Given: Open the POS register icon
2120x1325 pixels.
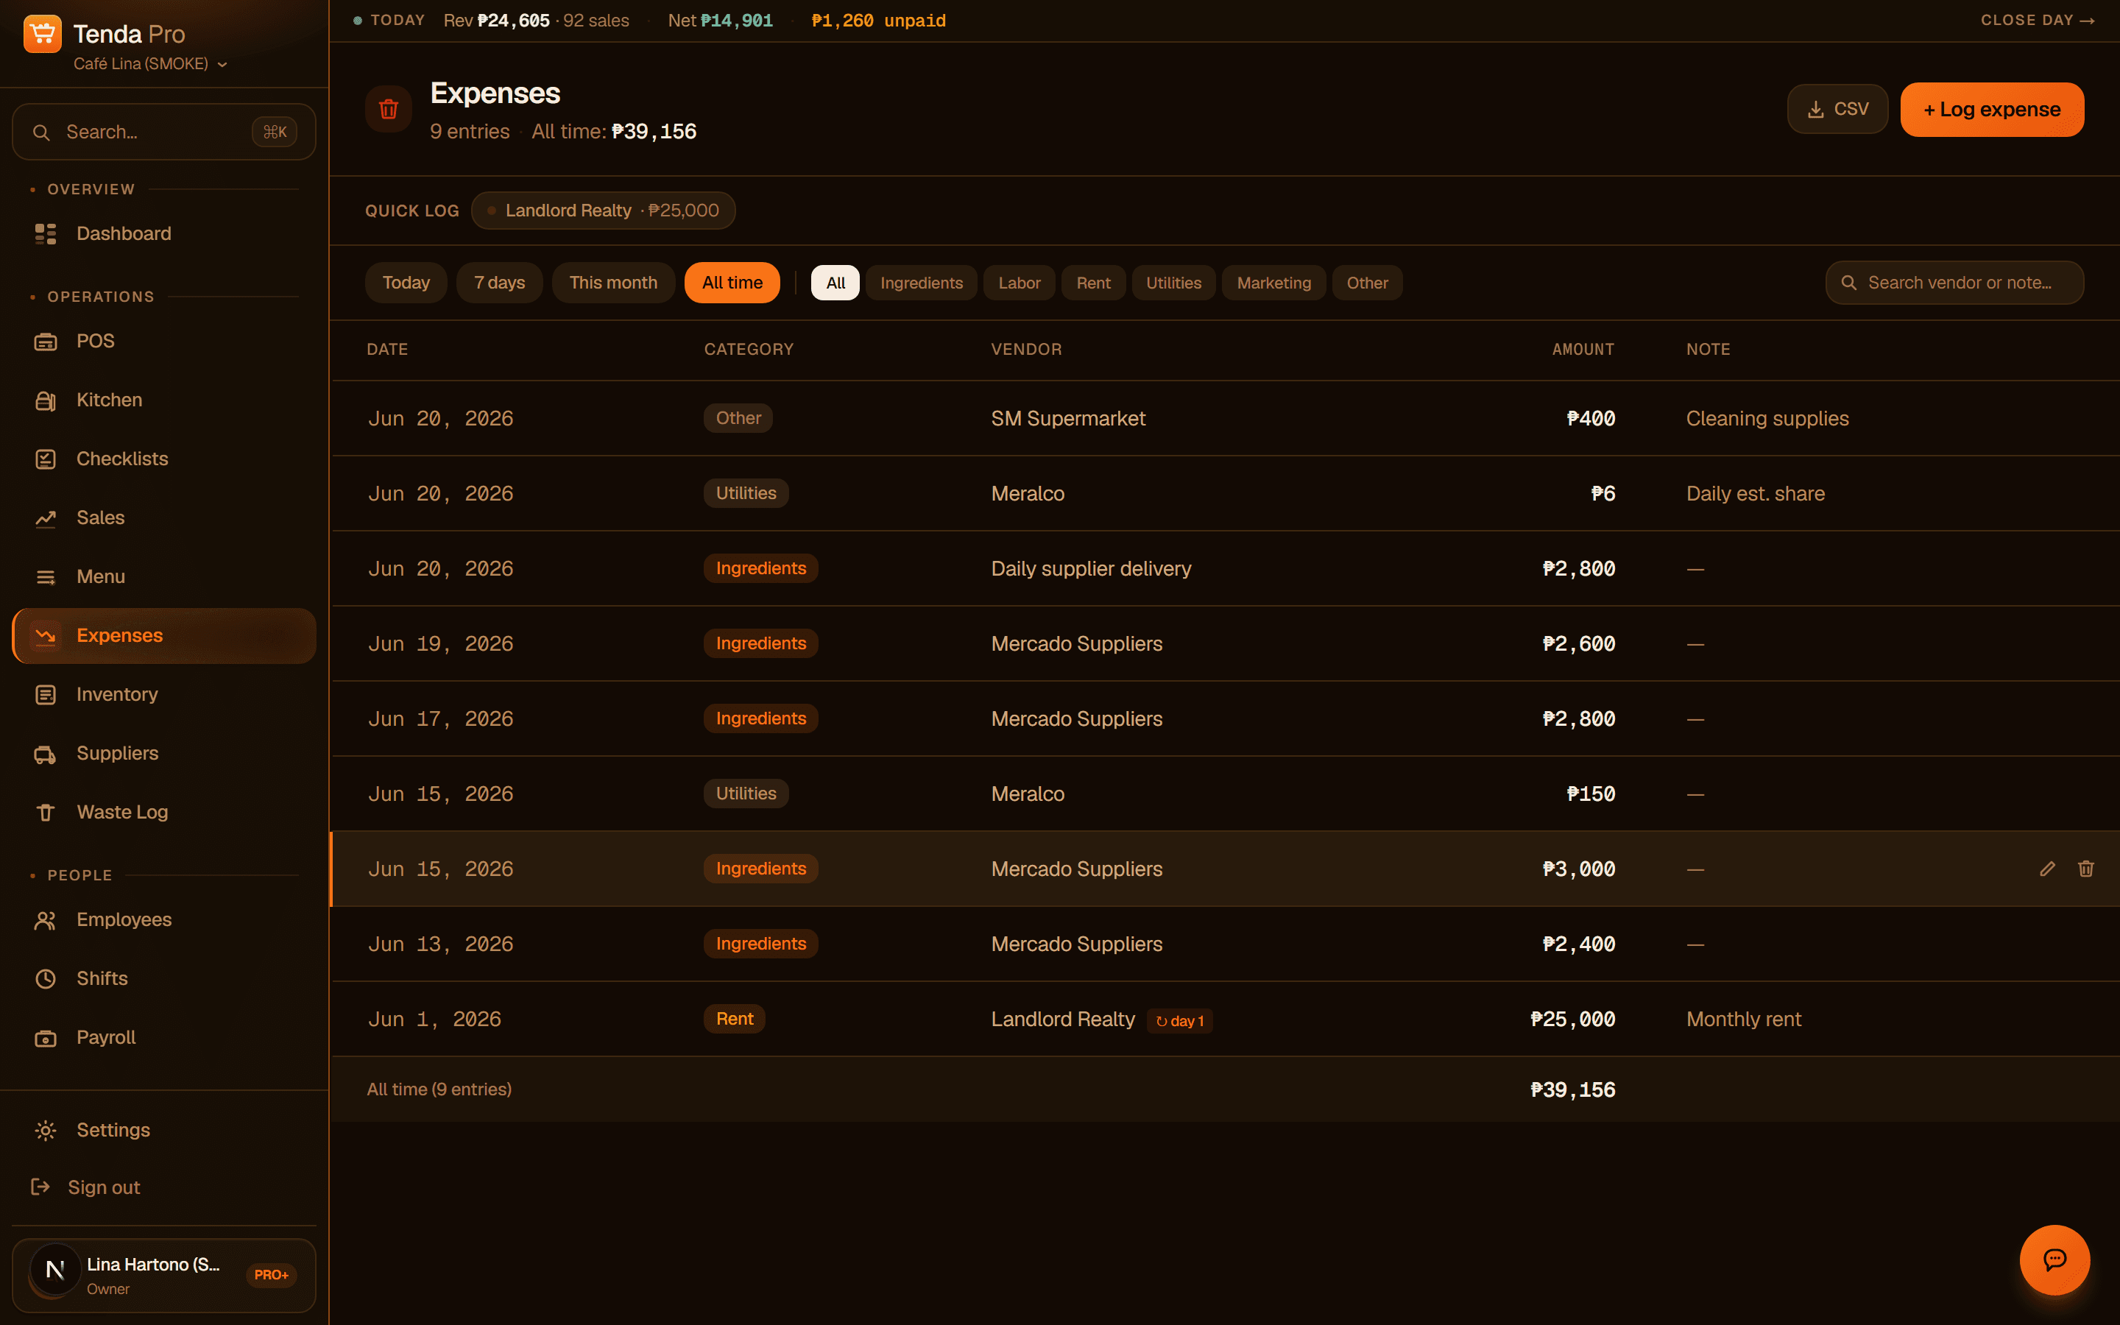Looking at the screenshot, I should (46, 342).
